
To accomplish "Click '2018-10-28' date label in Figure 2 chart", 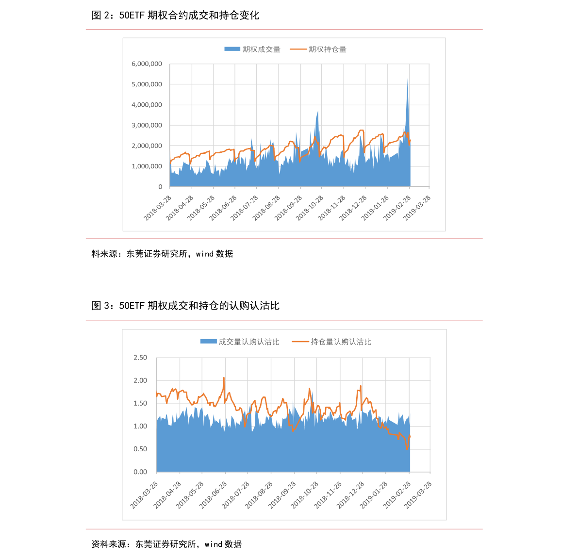I will point(310,208).
